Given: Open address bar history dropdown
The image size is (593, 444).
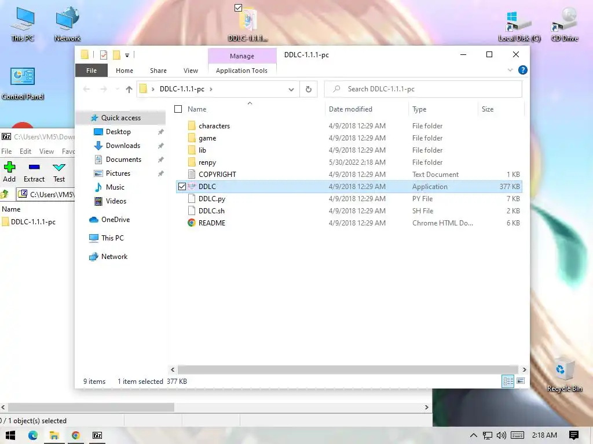Looking at the screenshot, I should 291,90.
